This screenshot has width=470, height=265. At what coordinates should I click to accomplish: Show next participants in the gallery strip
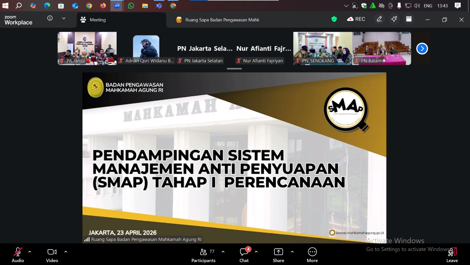coord(422,48)
